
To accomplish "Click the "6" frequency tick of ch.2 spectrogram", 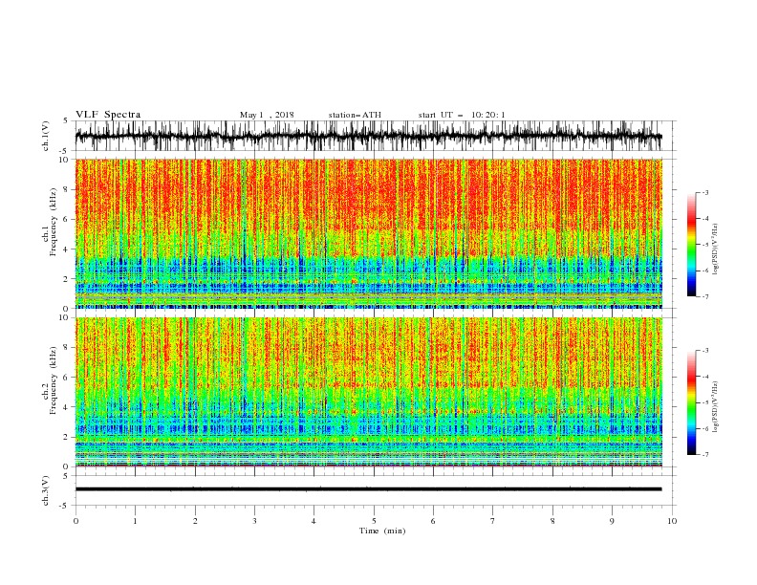I will (x=67, y=378).
